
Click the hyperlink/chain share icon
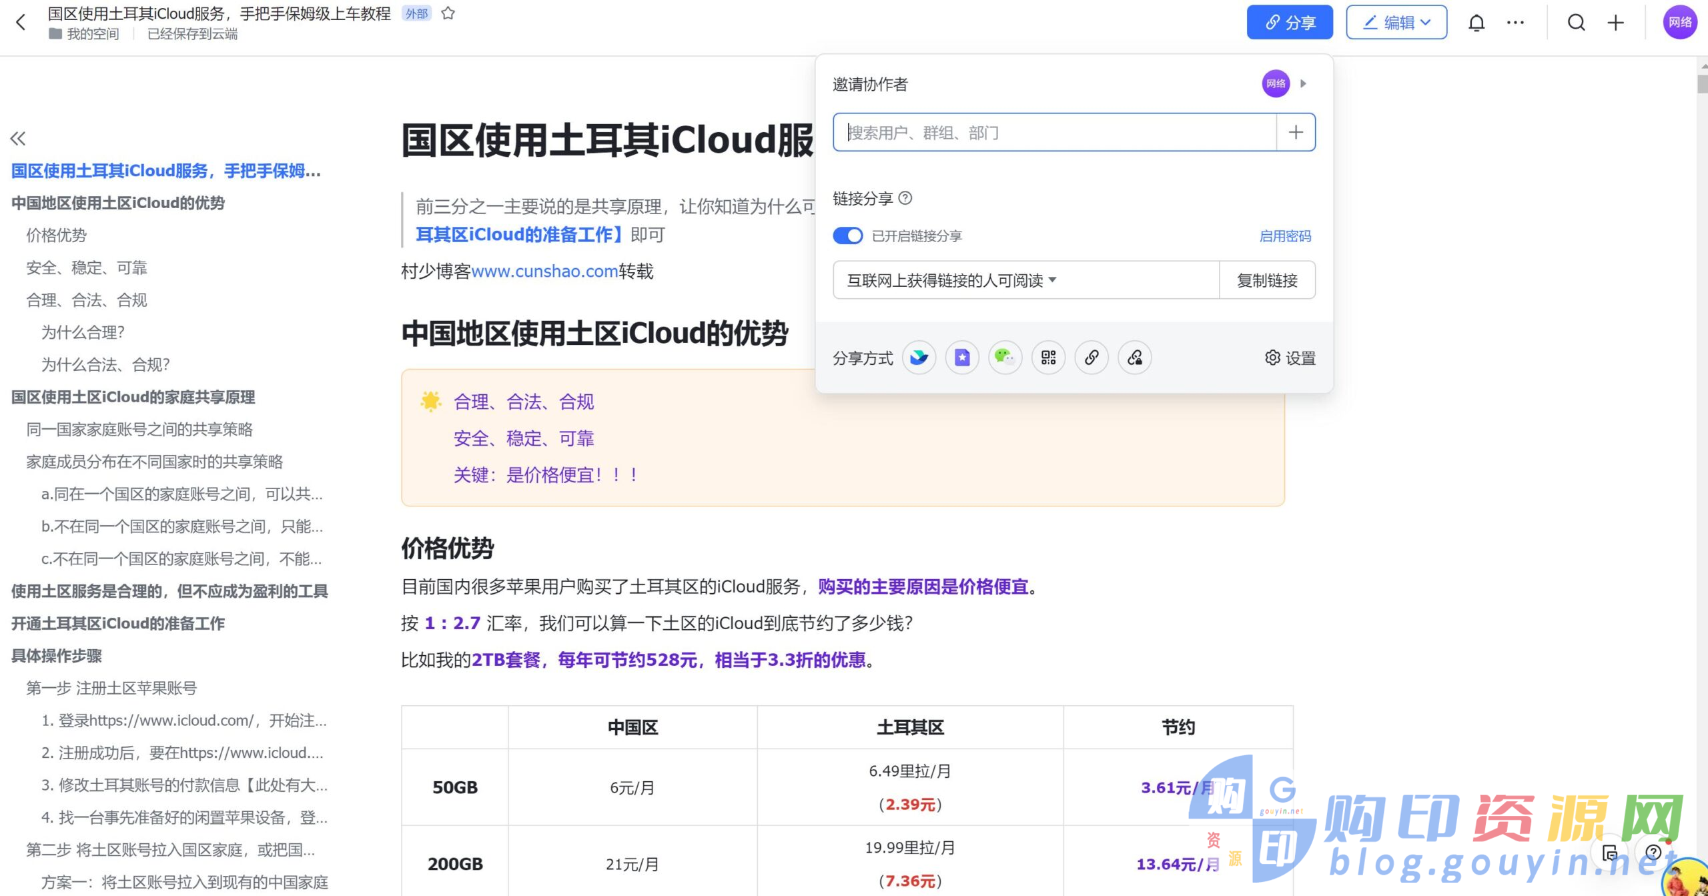click(1090, 357)
